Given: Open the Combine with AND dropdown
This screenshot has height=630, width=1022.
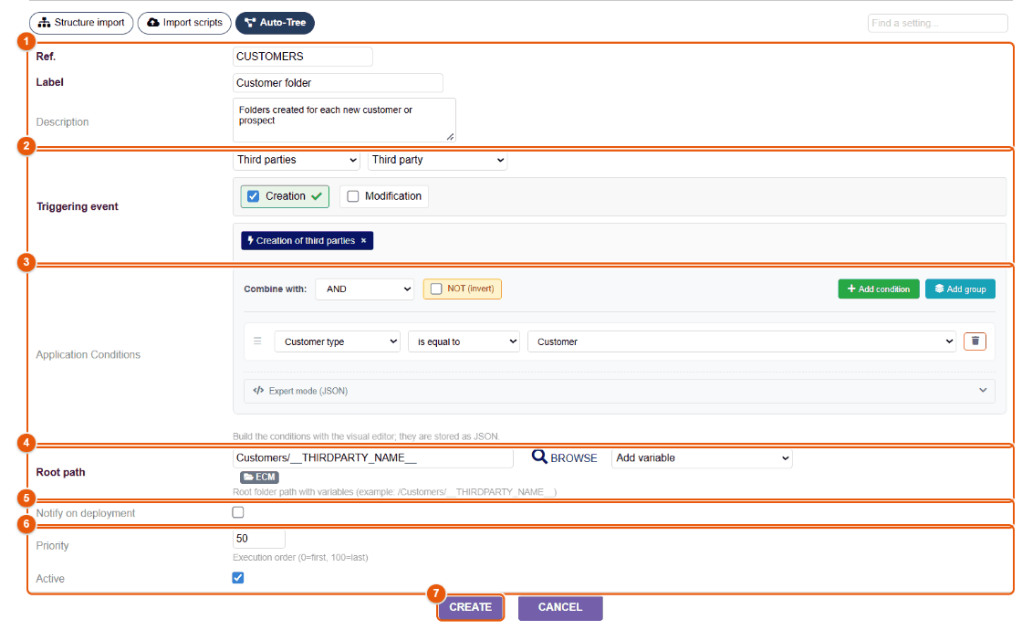Looking at the screenshot, I should click(365, 289).
